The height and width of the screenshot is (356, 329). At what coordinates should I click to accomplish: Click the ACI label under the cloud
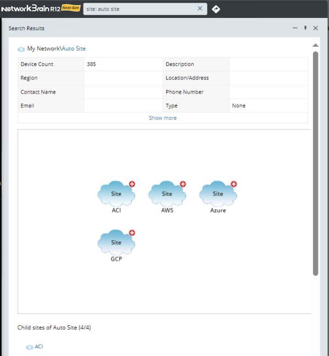click(x=116, y=210)
